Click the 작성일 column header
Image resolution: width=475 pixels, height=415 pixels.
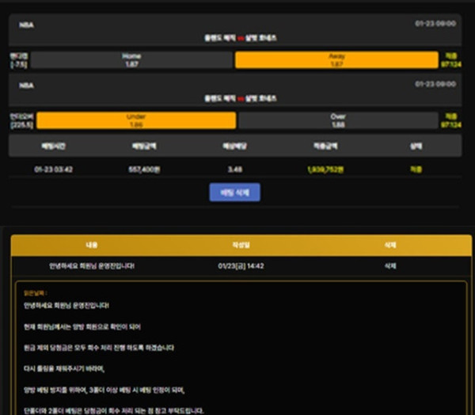[x=239, y=246]
